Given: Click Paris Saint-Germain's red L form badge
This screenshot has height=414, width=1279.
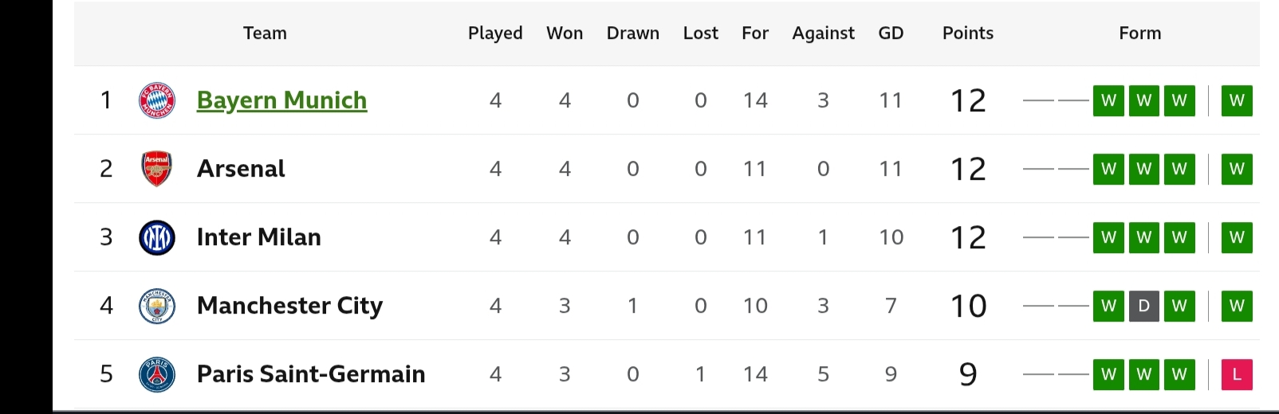Looking at the screenshot, I should 1237,374.
